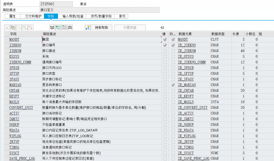Select the row selector for MANDT
This screenshot has height=161, width=274.
[7, 40]
